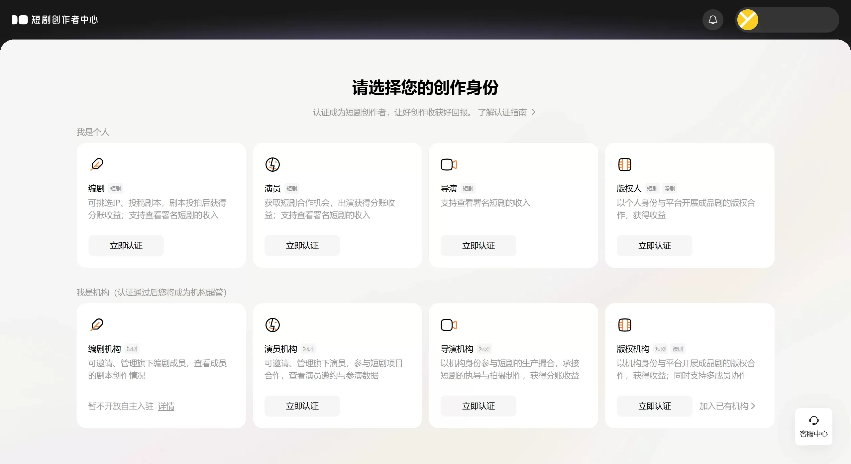Viewport: 851px width, 464px height.
Task: Click the film strip icon on the 版权人 card
Action: [x=625, y=164]
